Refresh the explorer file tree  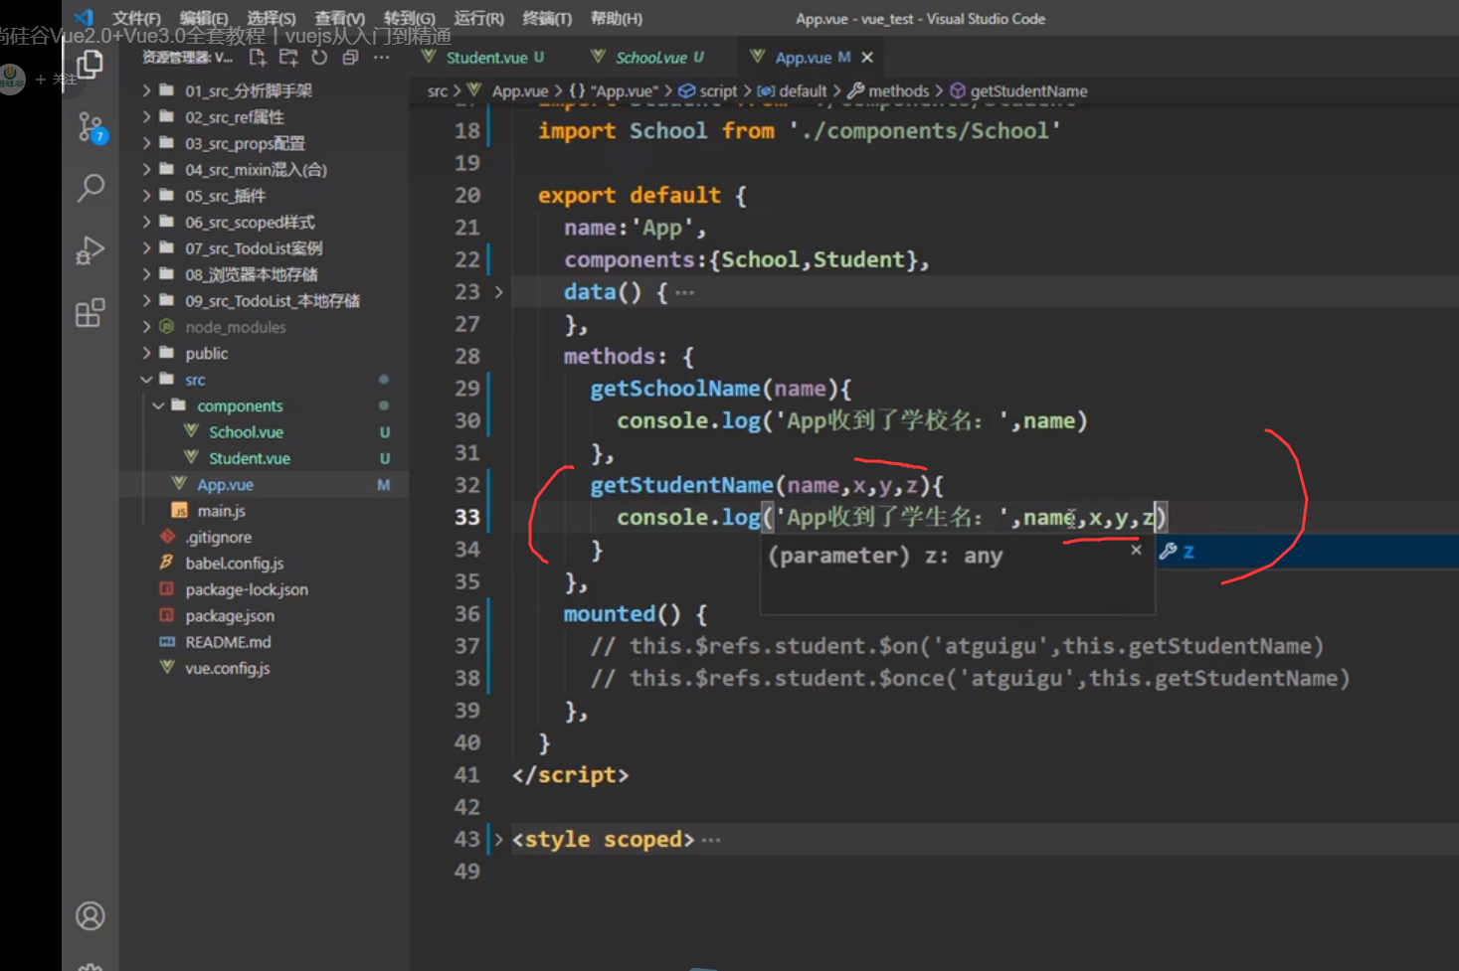pos(319,58)
